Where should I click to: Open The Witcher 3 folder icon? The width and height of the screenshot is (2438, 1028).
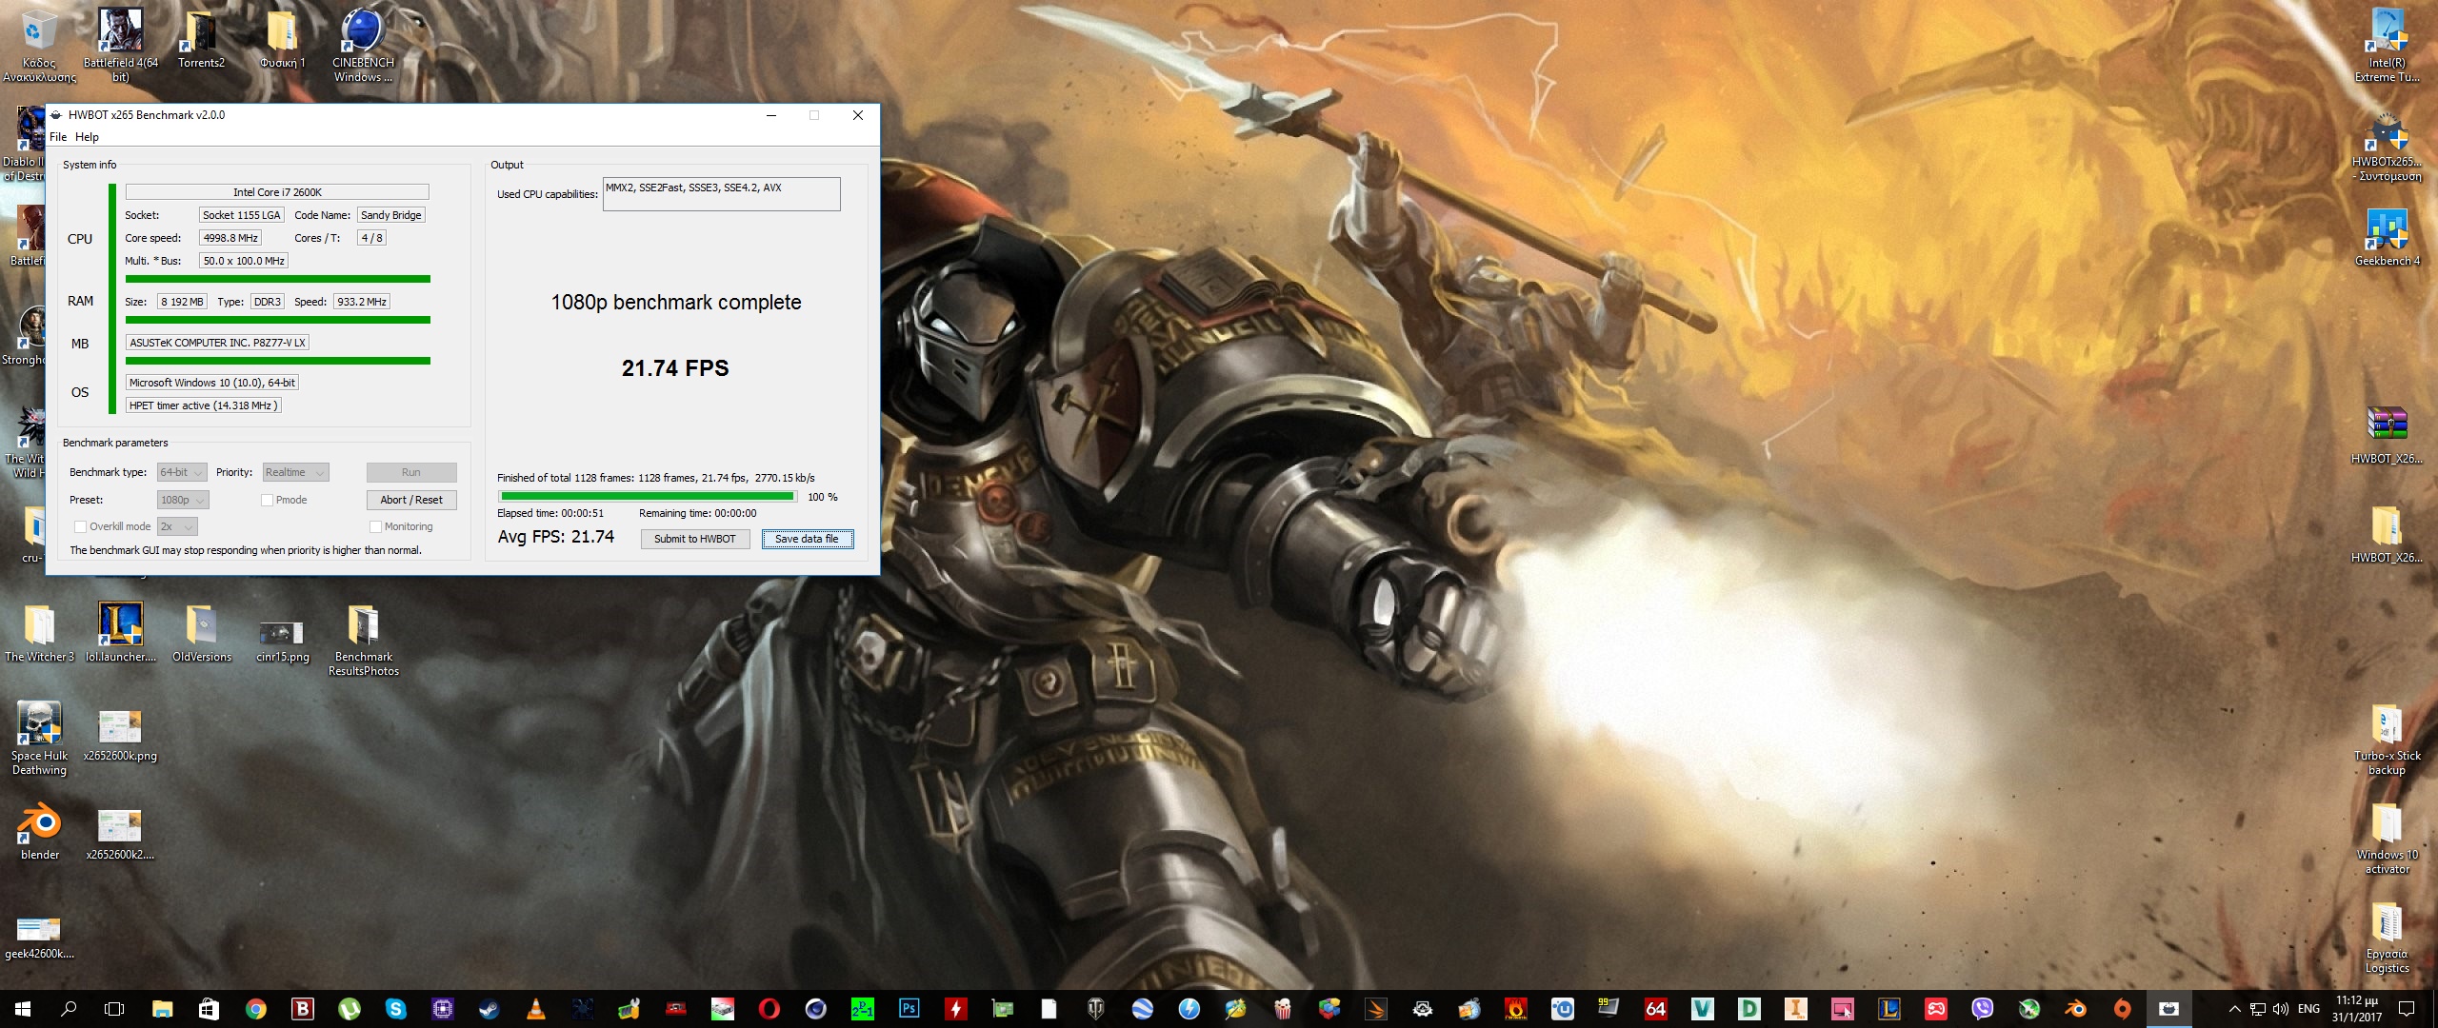coord(39,632)
